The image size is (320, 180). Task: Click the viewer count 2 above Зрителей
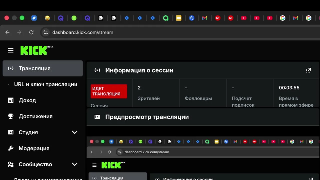(x=139, y=88)
